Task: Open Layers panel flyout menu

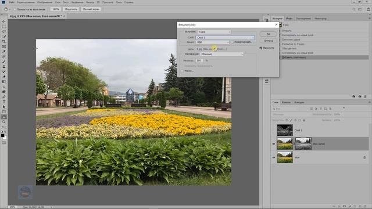Action: point(370,102)
